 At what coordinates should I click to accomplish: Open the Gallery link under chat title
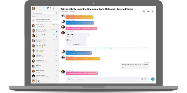72,11
